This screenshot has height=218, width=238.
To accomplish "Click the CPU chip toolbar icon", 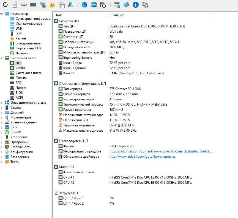I will click(24, 5).
